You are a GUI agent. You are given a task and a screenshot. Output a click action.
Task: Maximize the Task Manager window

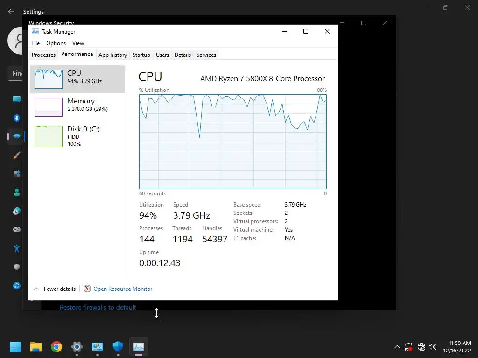[306, 31]
